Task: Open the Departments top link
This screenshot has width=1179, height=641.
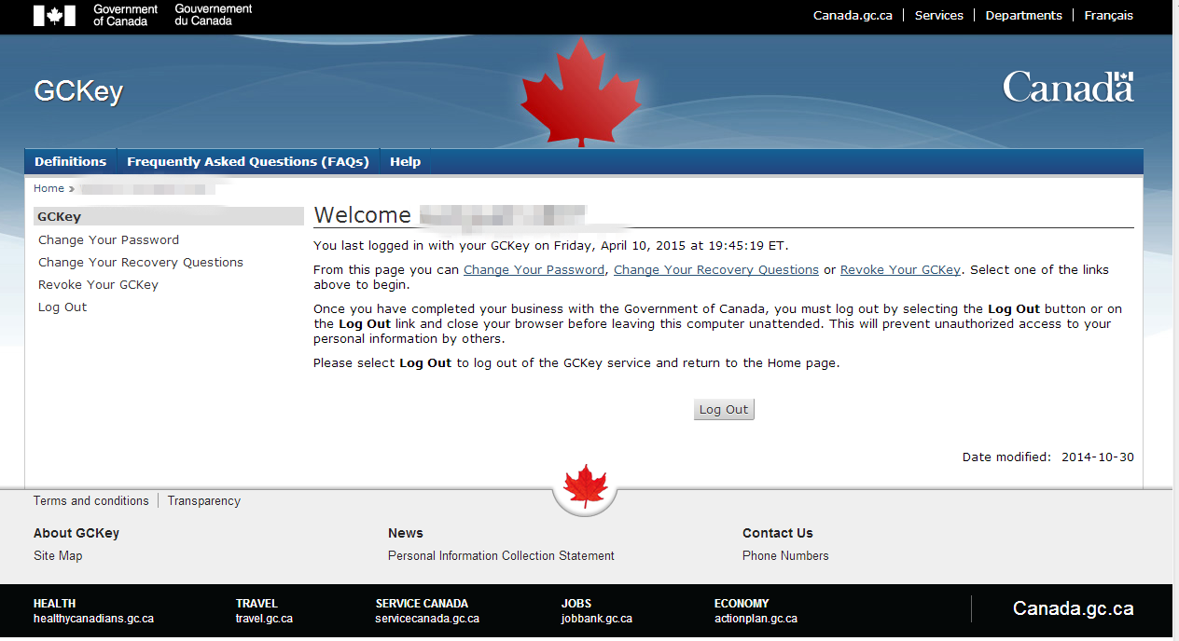Action: pos(1023,15)
